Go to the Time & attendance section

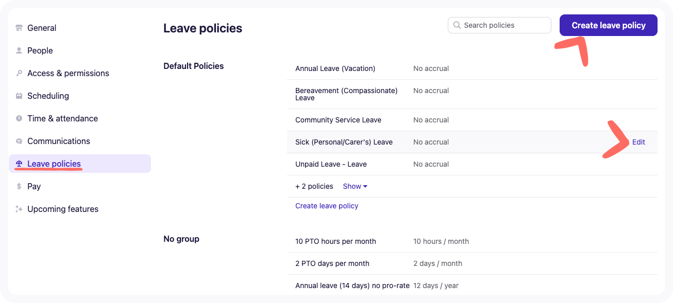[62, 118]
